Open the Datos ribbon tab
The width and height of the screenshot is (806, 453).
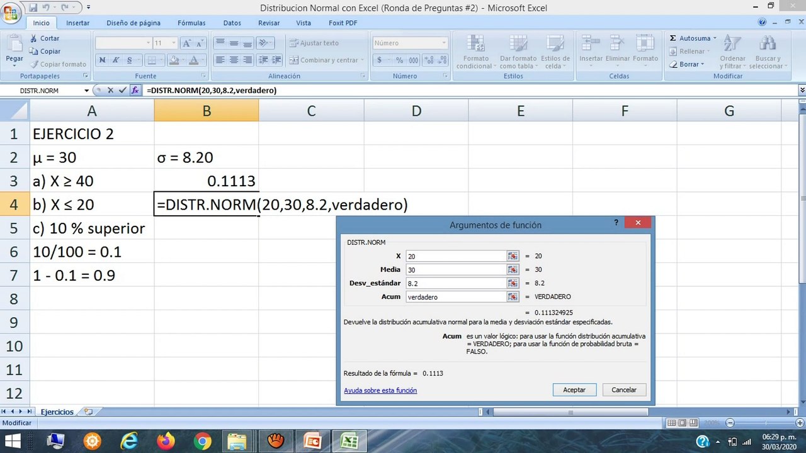point(232,23)
